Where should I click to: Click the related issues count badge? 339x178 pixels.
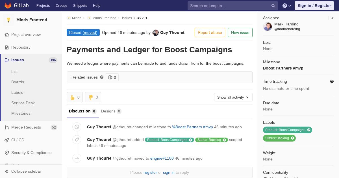[x=112, y=77]
